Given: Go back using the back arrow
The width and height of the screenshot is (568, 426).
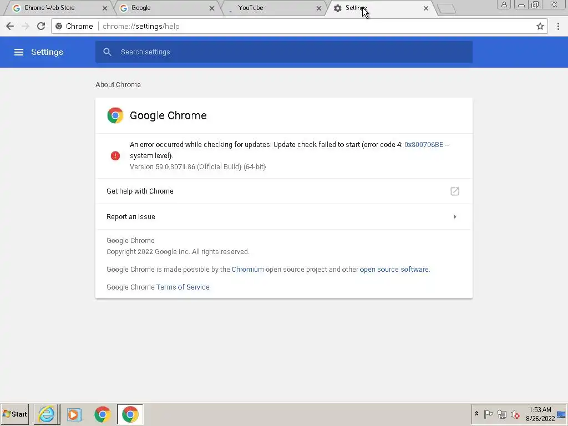Looking at the screenshot, I should tap(10, 26).
